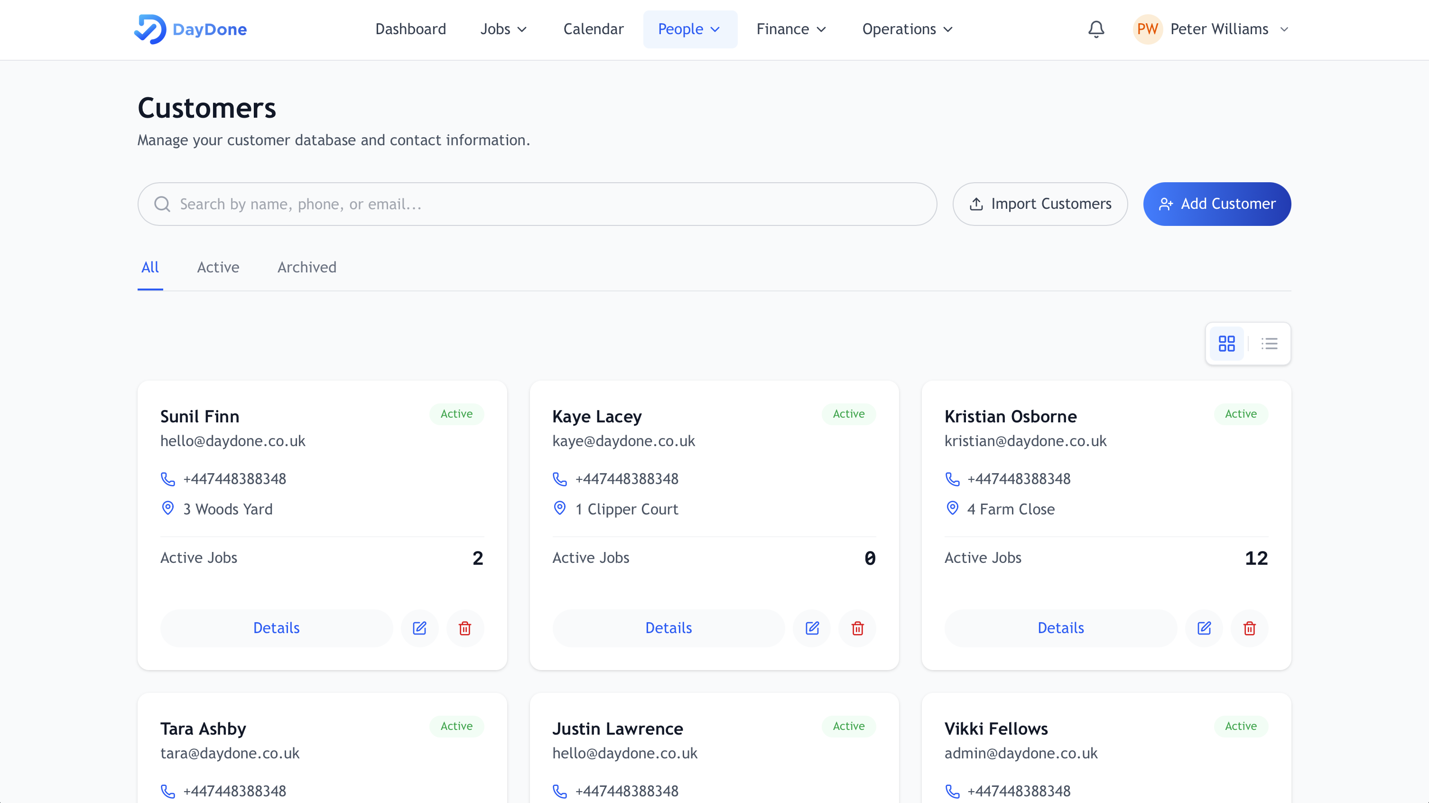Edit Kaye Lacey's customer record
The width and height of the screenshot is (1429, 803).
pos(812,628)
